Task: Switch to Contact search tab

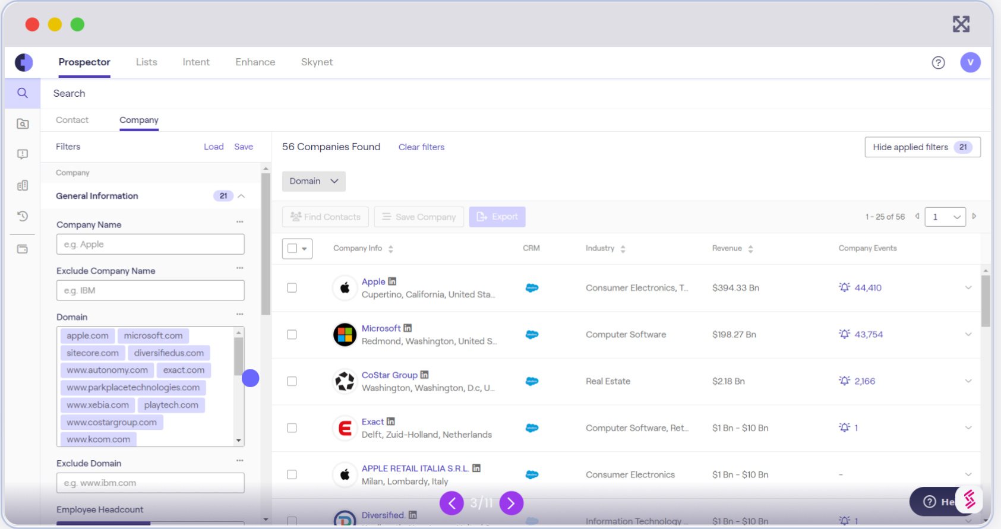Action: [x=72, y=120]
